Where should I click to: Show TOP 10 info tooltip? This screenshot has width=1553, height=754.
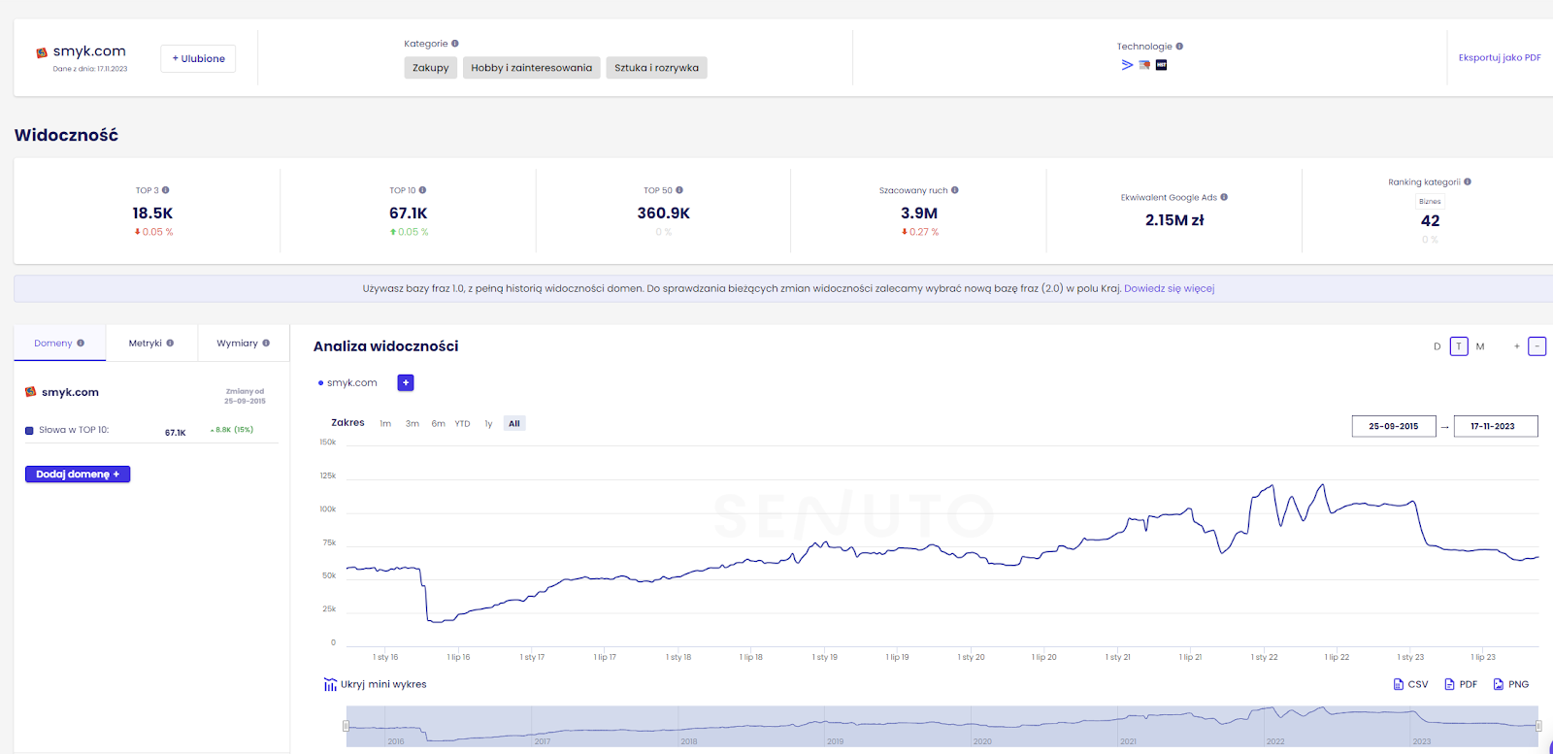click(x=422, y=190)
